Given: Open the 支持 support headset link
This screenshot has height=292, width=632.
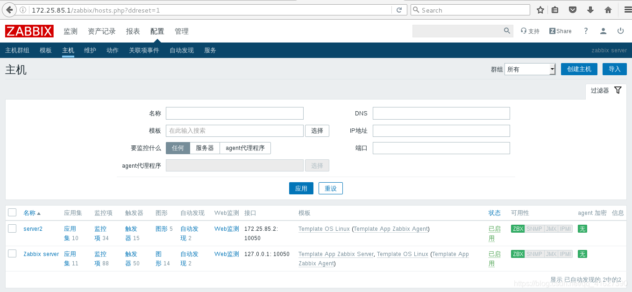Looking at the screenshot, I should (x=530, y=31).
